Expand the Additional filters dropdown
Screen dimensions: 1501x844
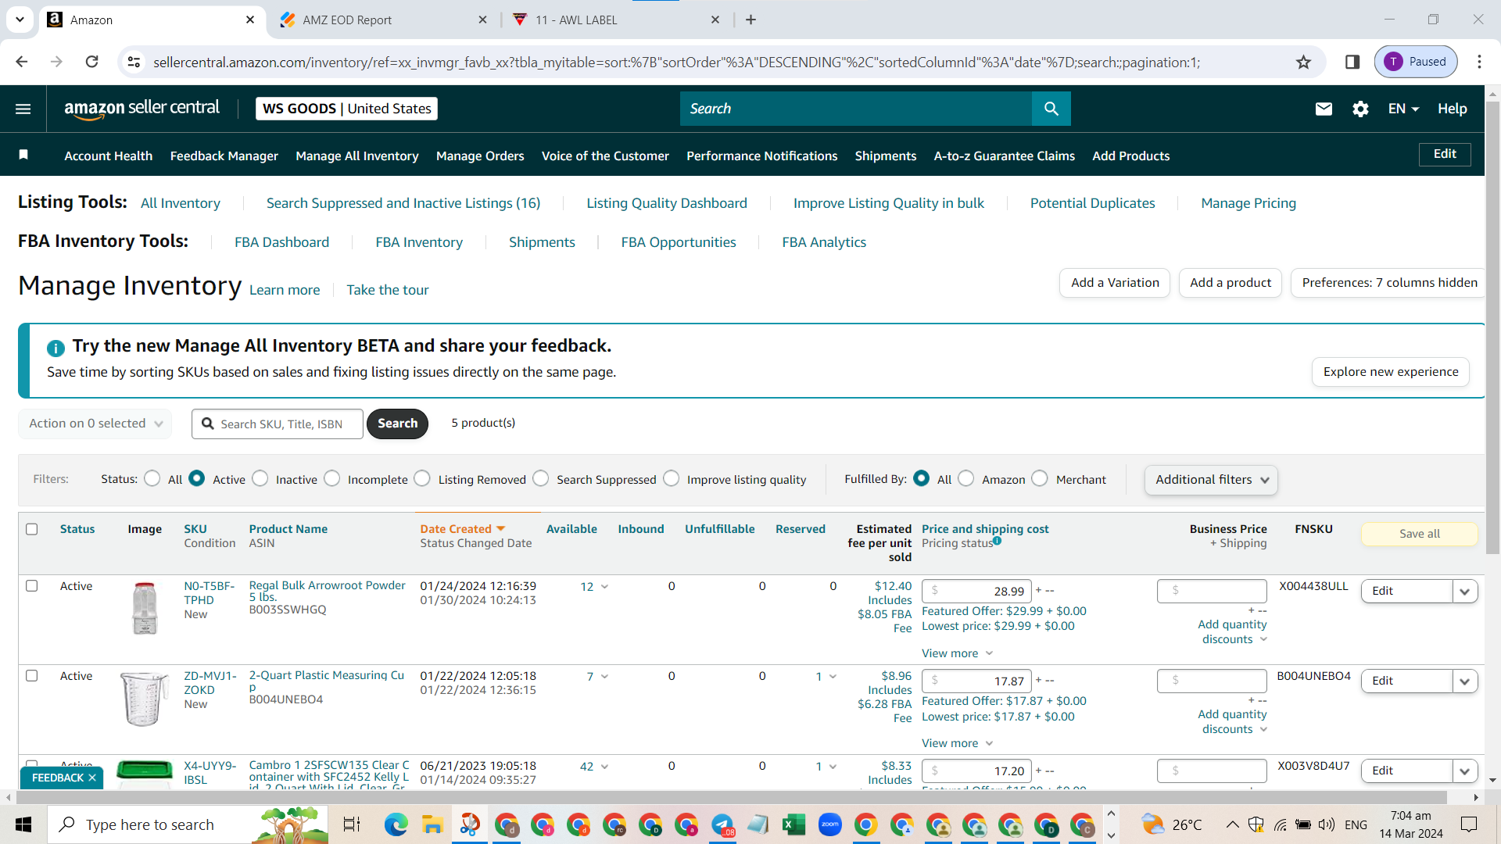pos(1211,480)
